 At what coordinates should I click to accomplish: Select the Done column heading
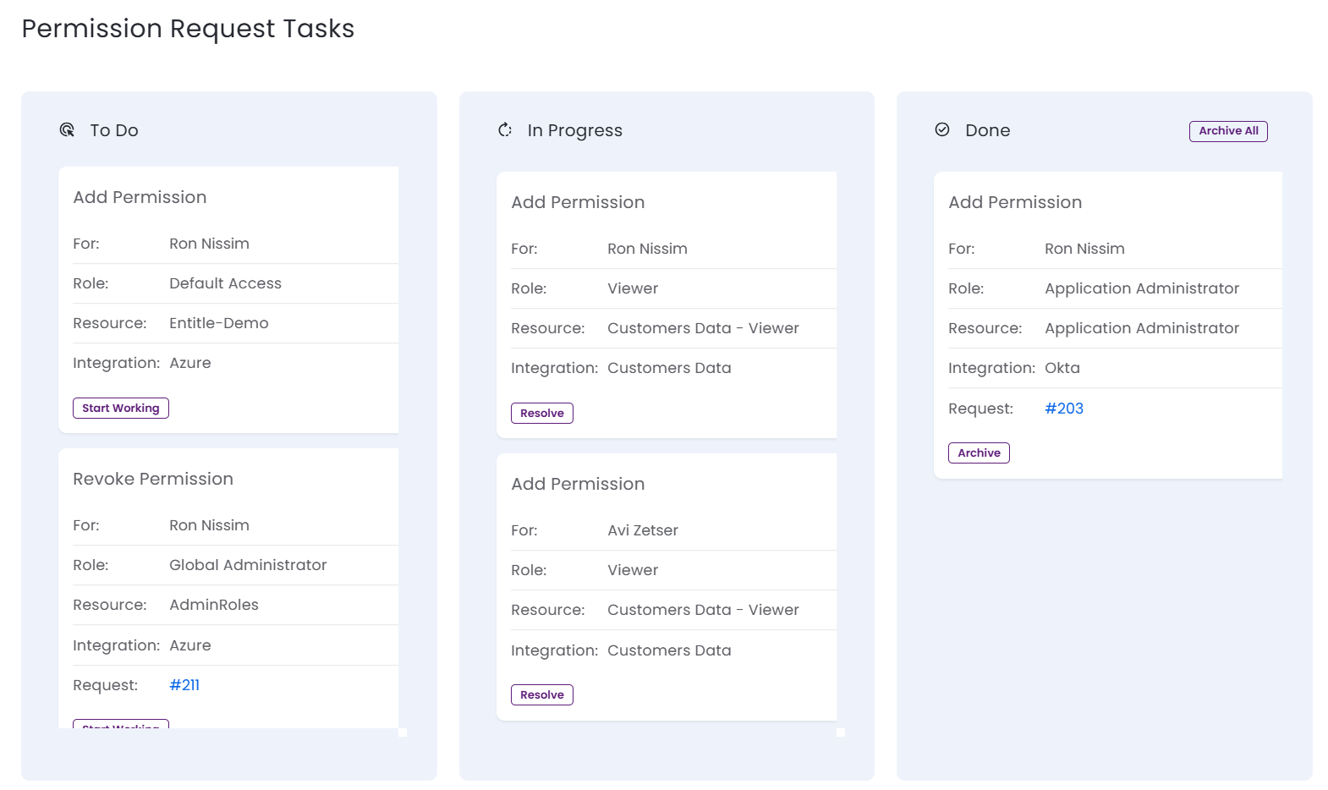click(988, 130)
